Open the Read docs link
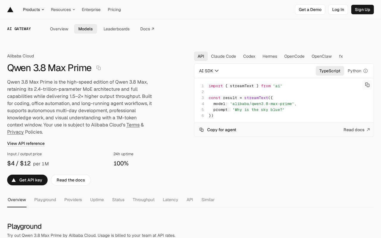 click(x=357, y=130)
